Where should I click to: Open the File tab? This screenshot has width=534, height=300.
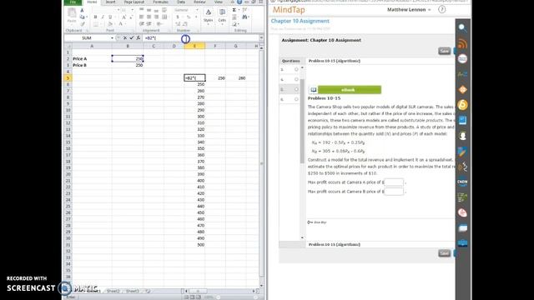click(x=73, y=2)
